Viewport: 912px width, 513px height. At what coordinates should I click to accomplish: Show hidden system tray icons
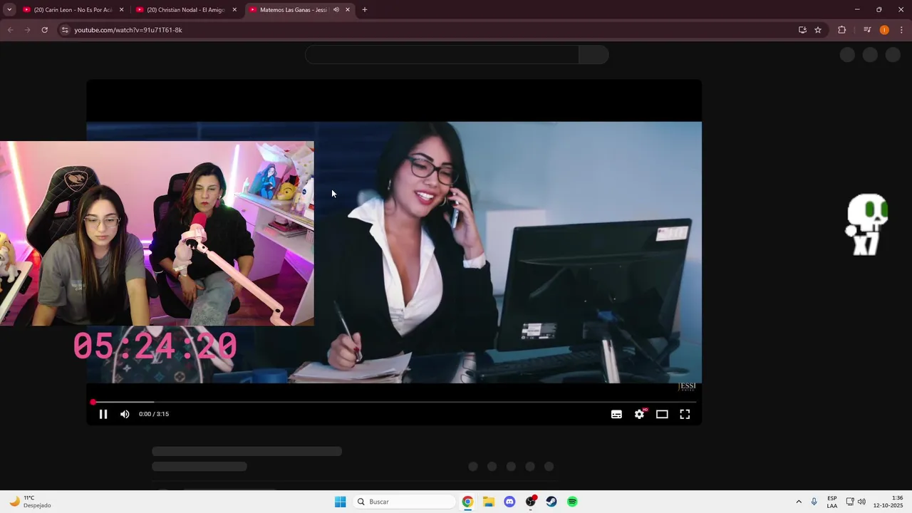[x=799, y=502]
